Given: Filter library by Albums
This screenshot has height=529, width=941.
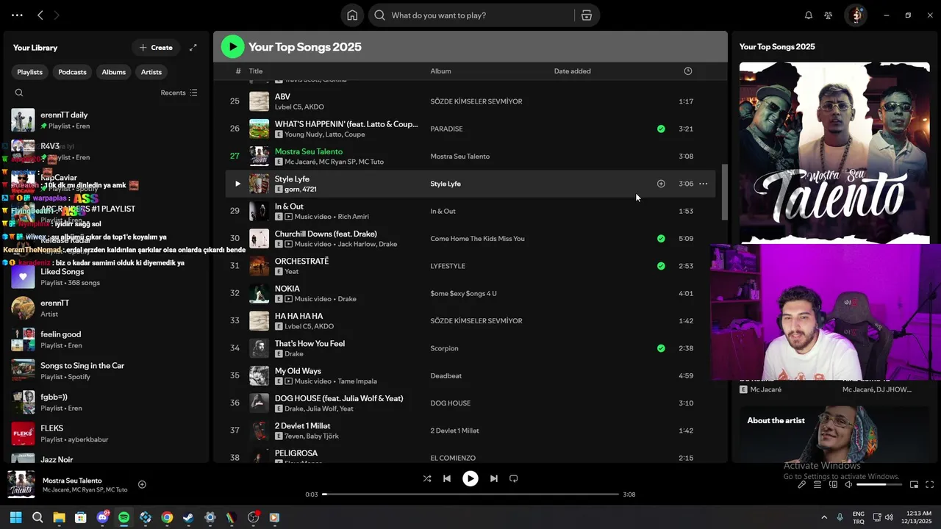Looking at the screenshot, I should 114,72.
